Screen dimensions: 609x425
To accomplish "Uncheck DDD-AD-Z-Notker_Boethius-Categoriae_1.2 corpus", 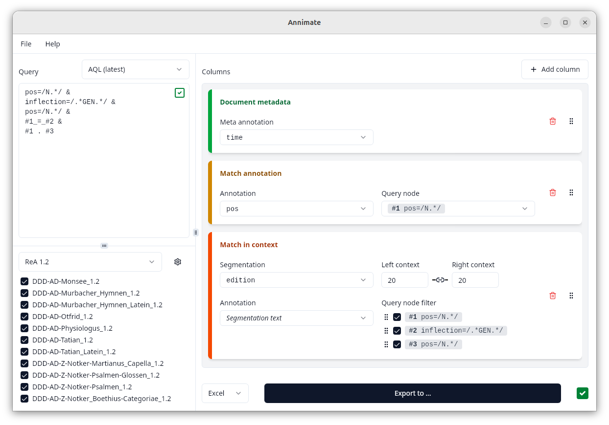I will tap(24, 399).
